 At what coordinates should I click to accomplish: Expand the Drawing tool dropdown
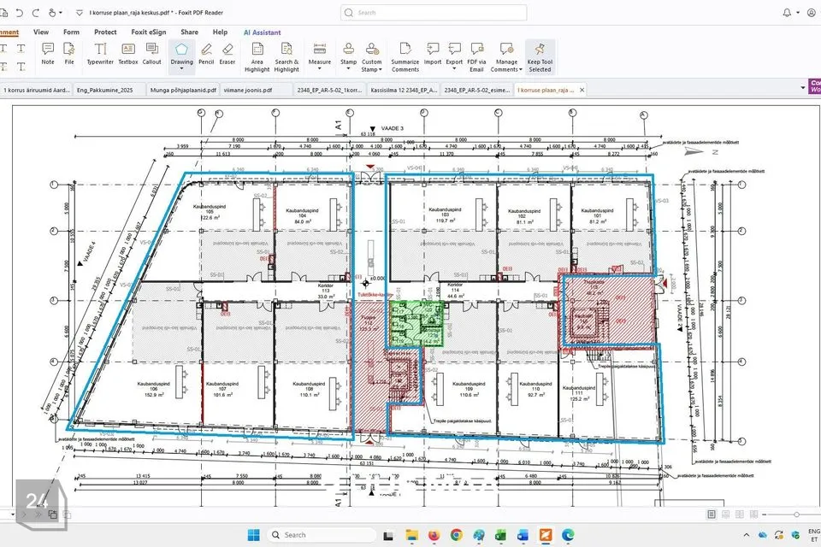182,69
